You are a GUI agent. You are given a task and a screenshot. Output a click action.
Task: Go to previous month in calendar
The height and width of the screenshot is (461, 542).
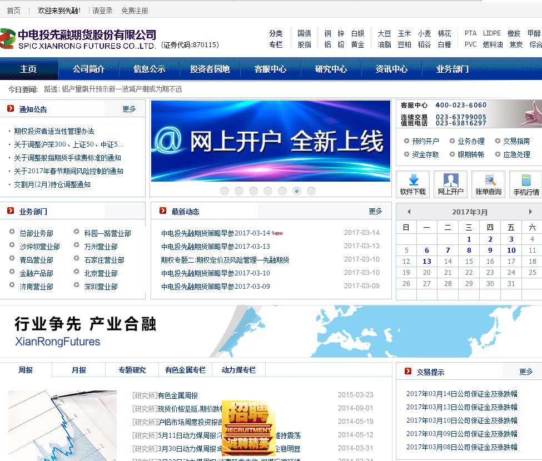click(x=409, y=212)
